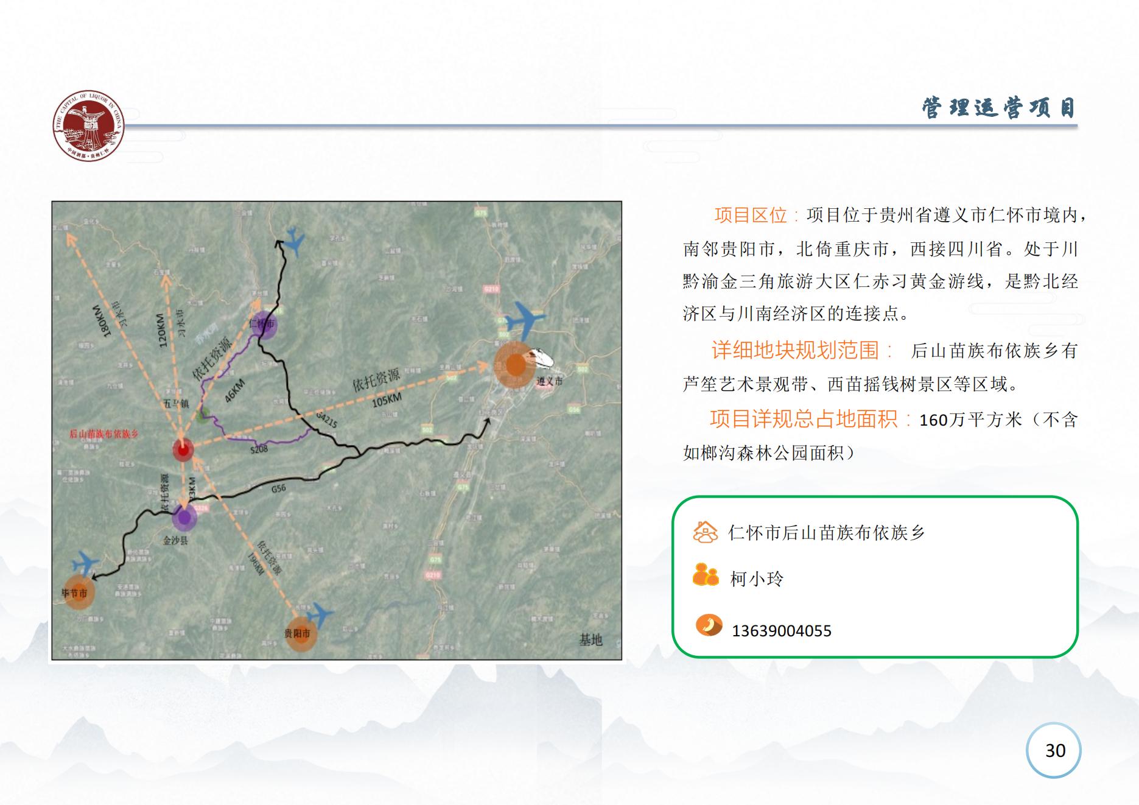Image resolution: width=1139 pixels, height=805 pixels.
Task: Select the airplane icon beside Guiyang
Action: coord(319,614)
